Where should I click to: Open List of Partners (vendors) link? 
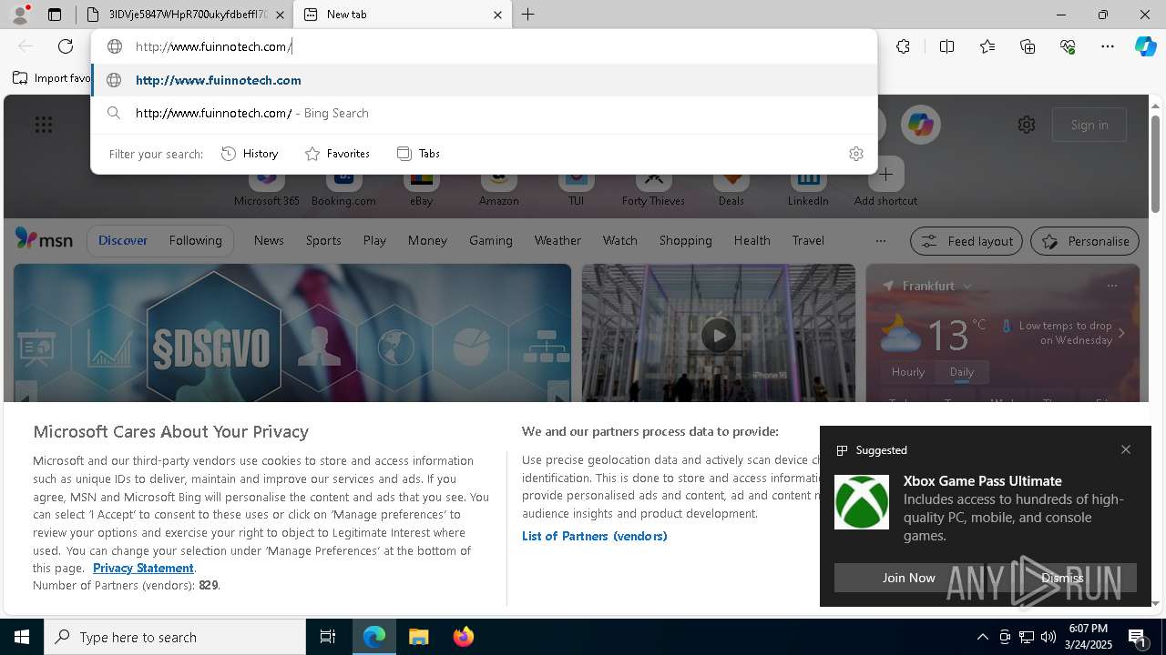[595, 536]
